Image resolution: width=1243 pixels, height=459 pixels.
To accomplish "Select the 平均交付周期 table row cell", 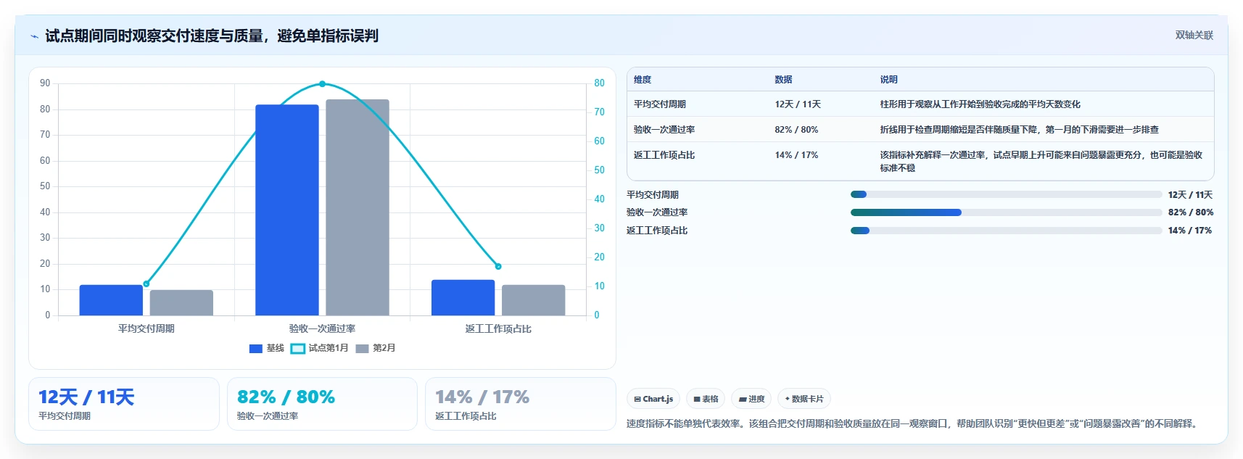I will pos(660,104).
